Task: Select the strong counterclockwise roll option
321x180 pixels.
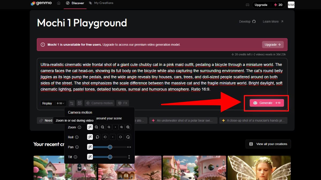Action: click(98, 137)
